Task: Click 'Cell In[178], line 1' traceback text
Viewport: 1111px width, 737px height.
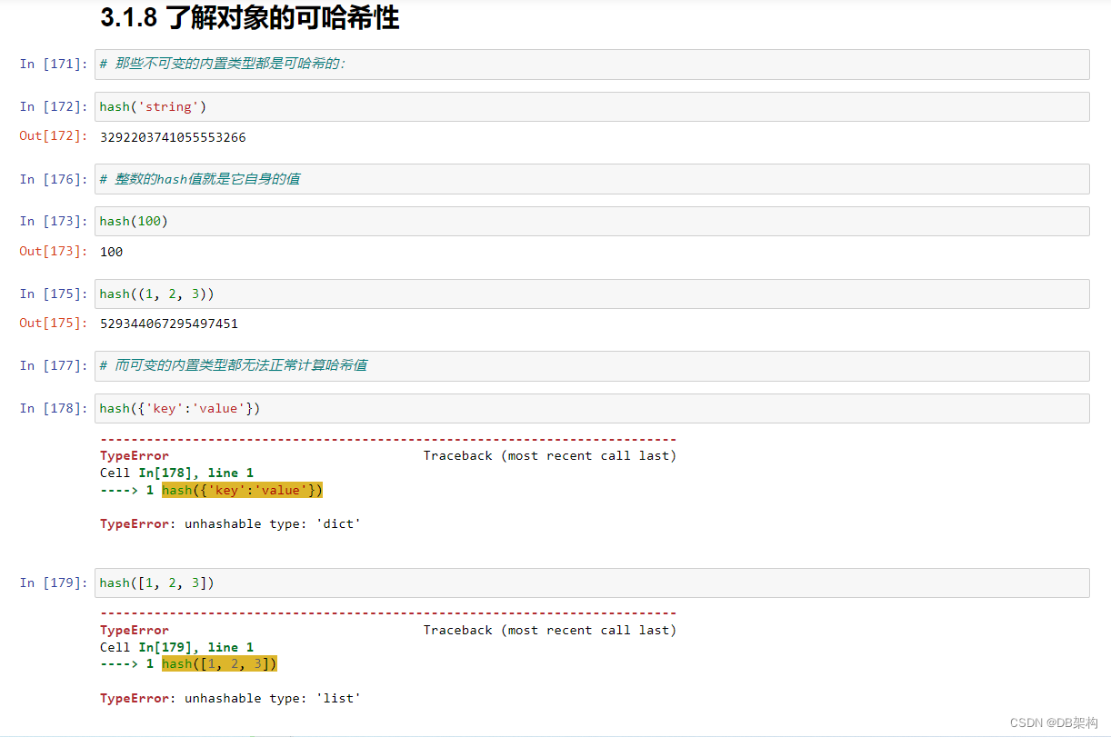Action: (177, 473)
